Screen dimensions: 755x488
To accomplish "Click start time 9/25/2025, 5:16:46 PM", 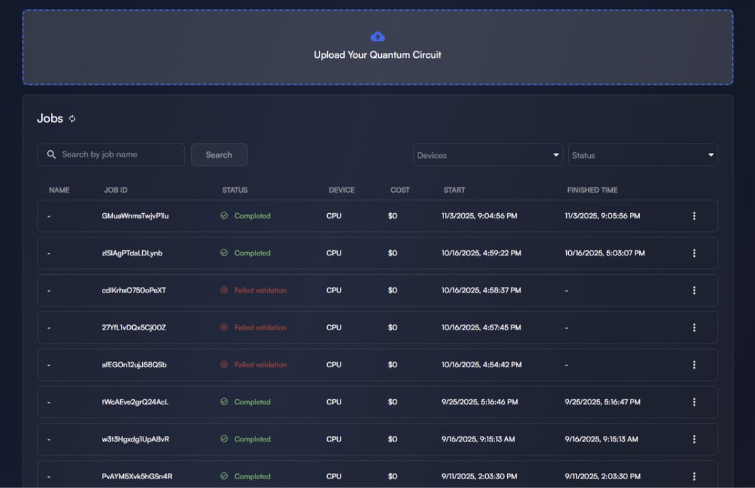I will click(479, 402).
